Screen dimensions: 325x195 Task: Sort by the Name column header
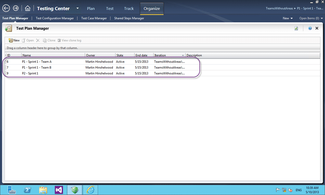pyautogui.click(x=53, y=55)
